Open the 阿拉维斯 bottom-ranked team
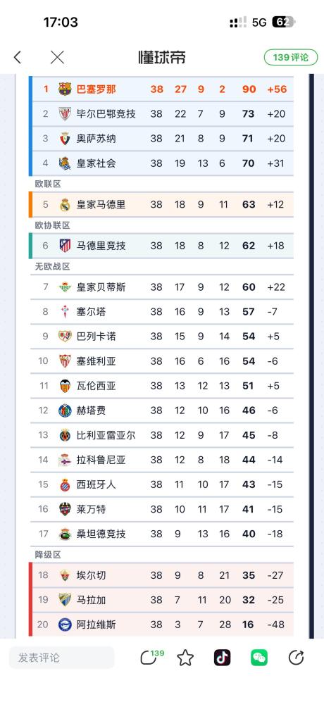The width and height of the screenshot is (324, 702). (x=162, y=625)
